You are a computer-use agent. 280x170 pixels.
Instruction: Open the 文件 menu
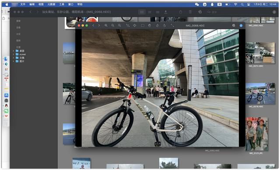tap(23, 4)
